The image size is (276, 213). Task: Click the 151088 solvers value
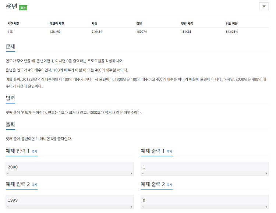pos(186,32)
